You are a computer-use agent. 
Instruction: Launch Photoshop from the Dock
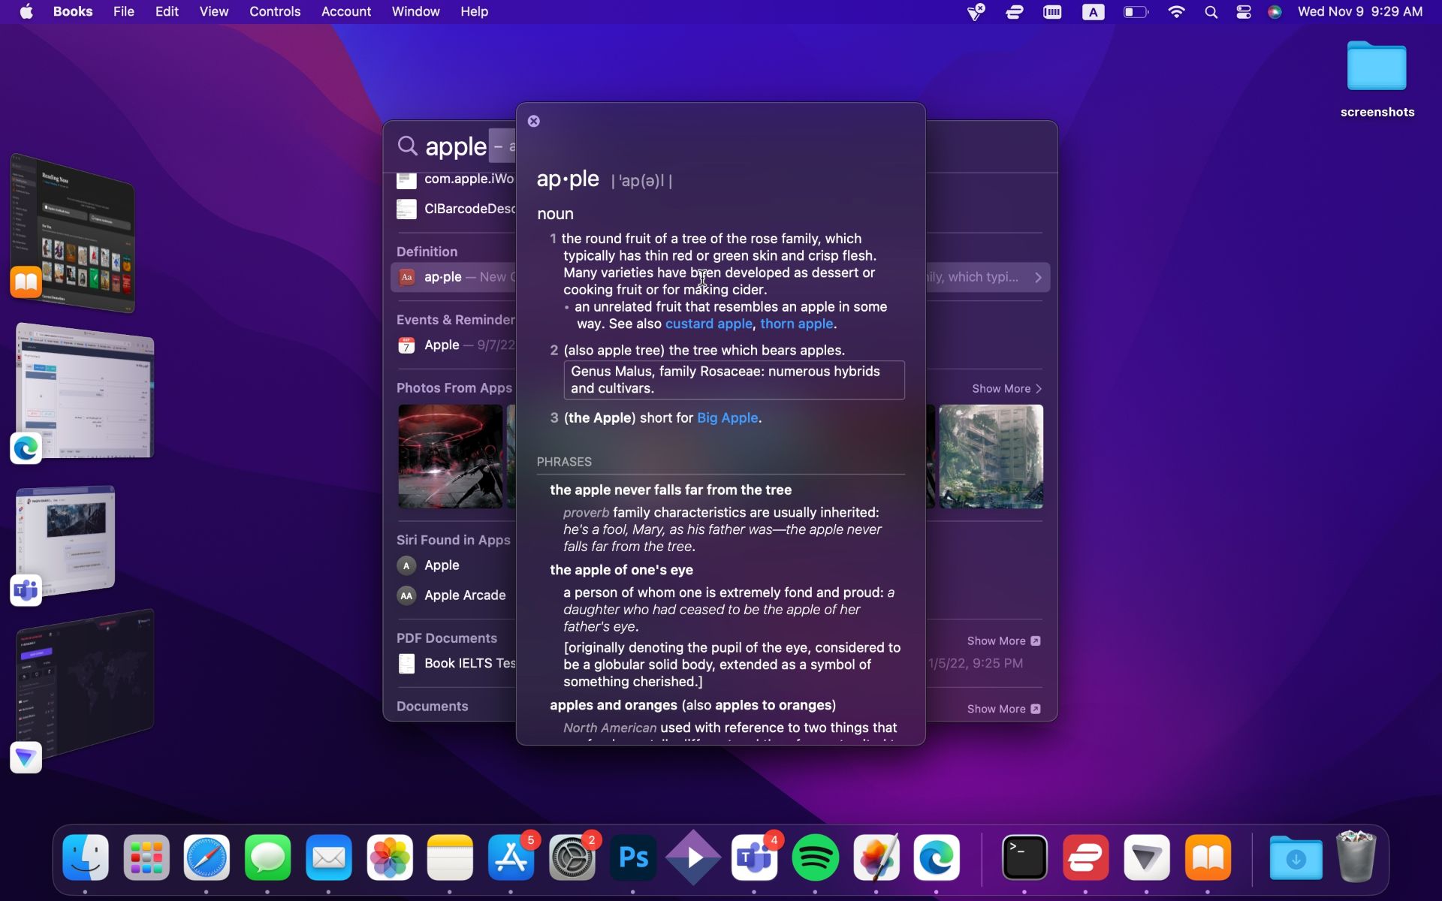coord(632,857)
